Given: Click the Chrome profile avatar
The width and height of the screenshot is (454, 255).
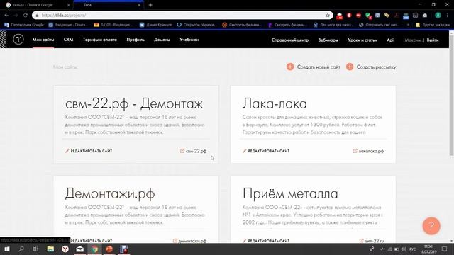Looking at the screenshot, I should [x=438, y=16].
